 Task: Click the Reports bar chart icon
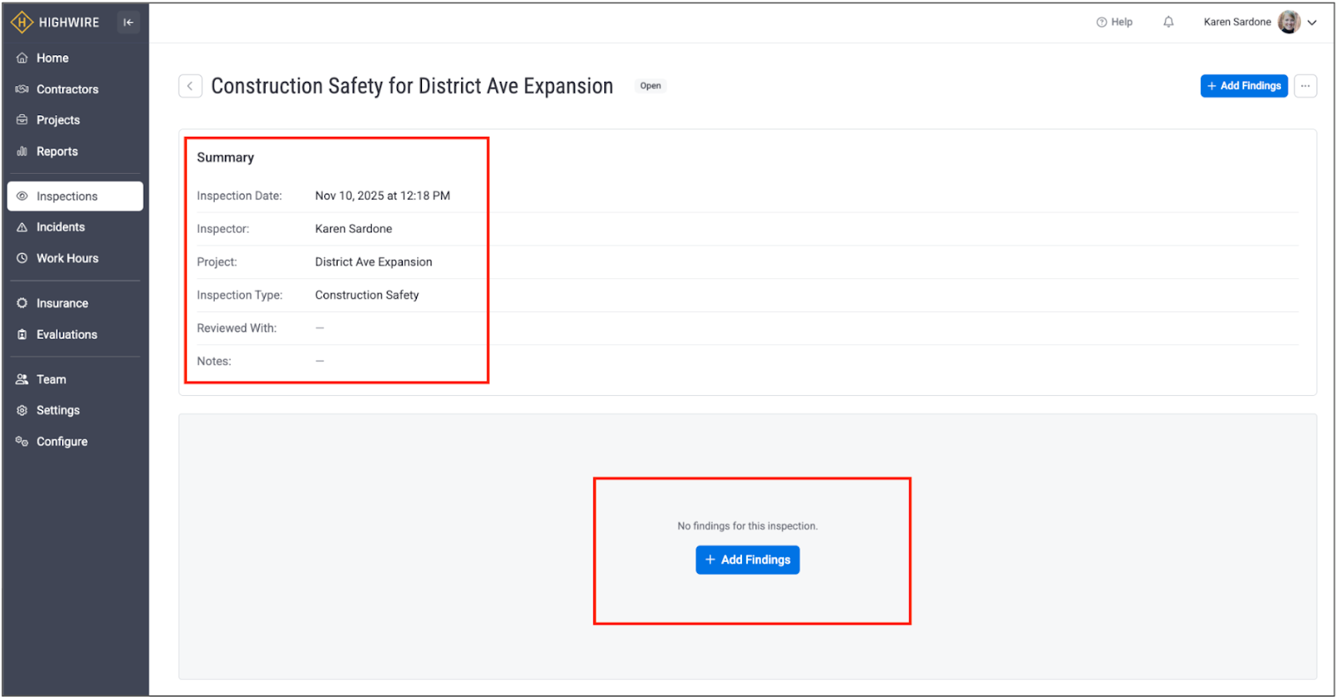(x=23, y=151)
